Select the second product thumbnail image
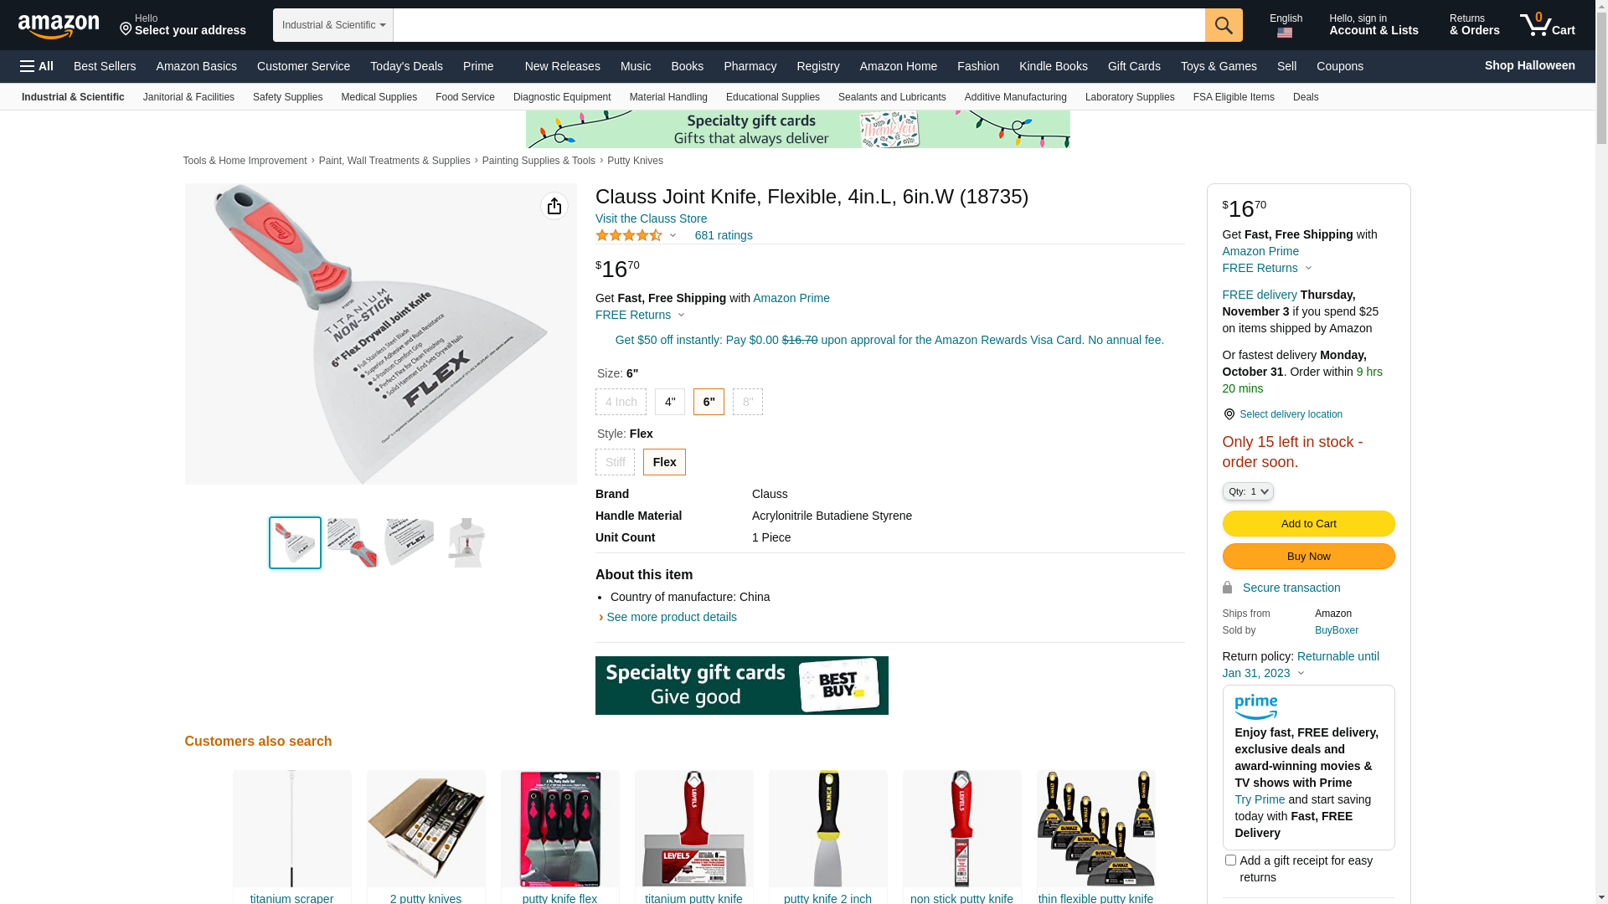The image size is (1608, 904). [352, 542]
